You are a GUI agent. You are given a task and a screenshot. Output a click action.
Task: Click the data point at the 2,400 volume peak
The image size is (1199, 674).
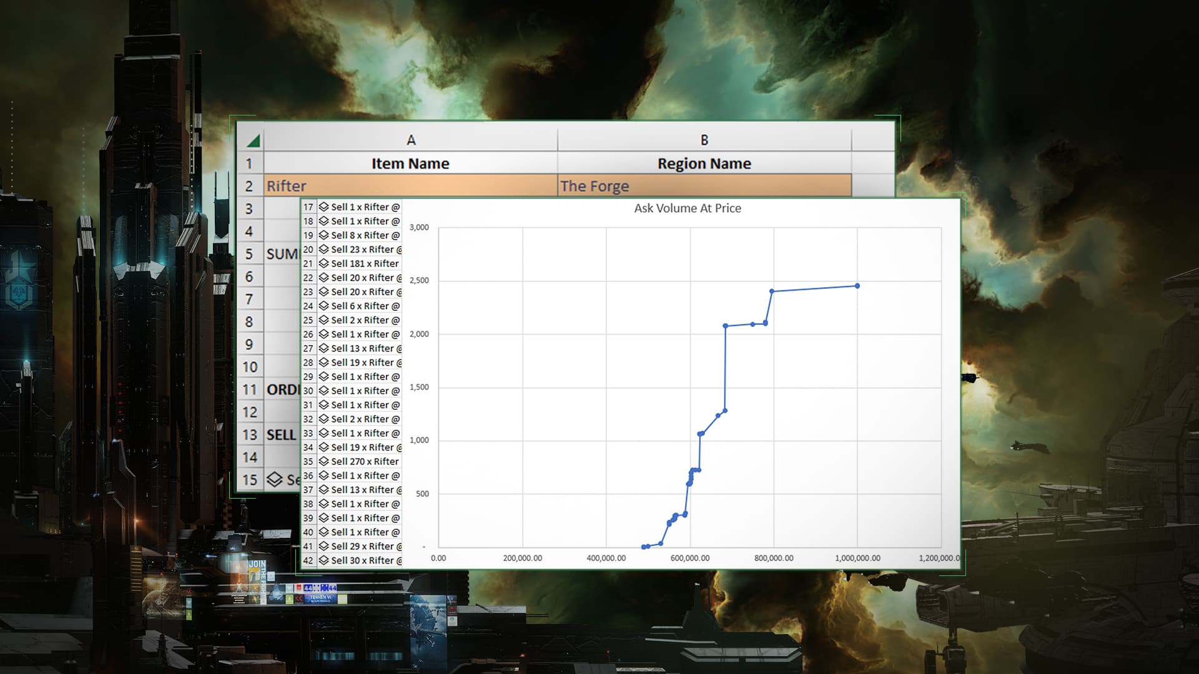(x=772, y=291)
